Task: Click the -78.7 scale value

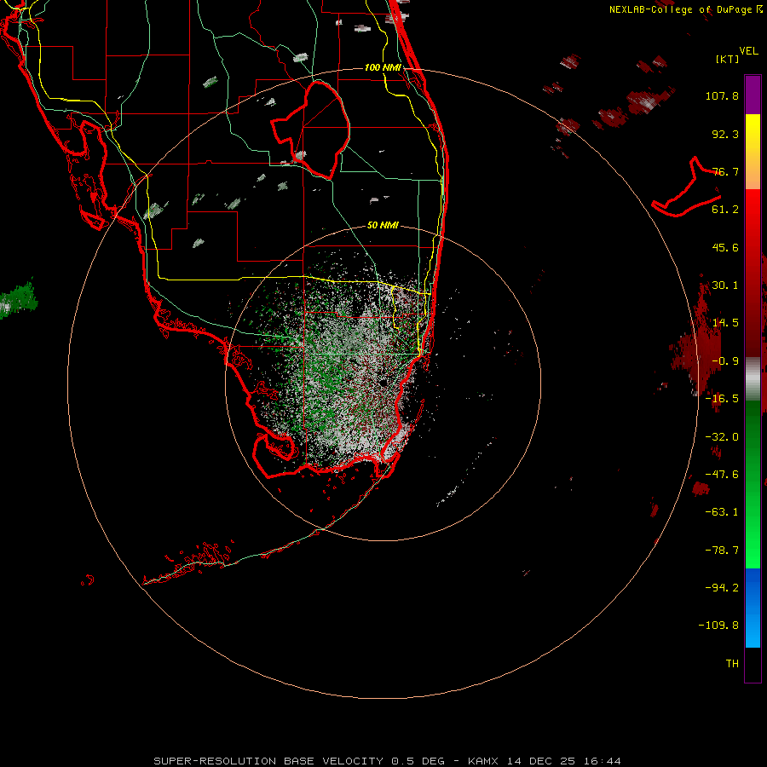Action: click(722, 551)
